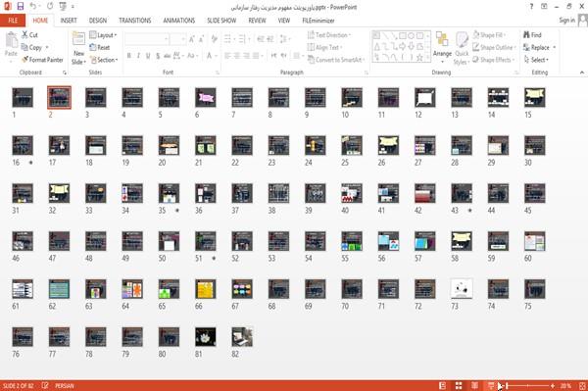This screenshot has width=588, height=391.
Task: Open the font name combo box
Action: tap(147, 39)
